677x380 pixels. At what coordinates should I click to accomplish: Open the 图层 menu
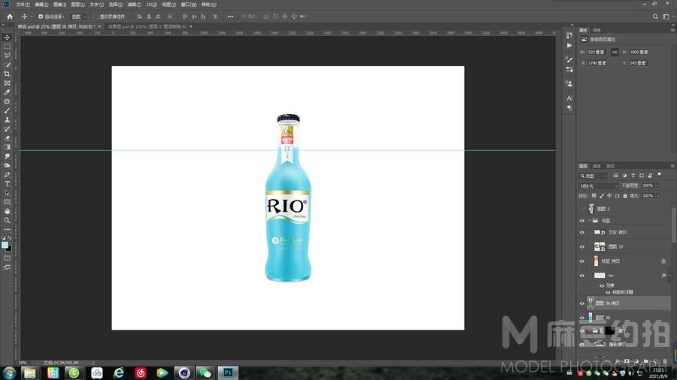77,5
